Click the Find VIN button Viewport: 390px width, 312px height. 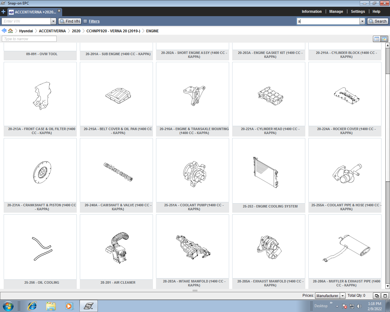click(x=69, y=21)
